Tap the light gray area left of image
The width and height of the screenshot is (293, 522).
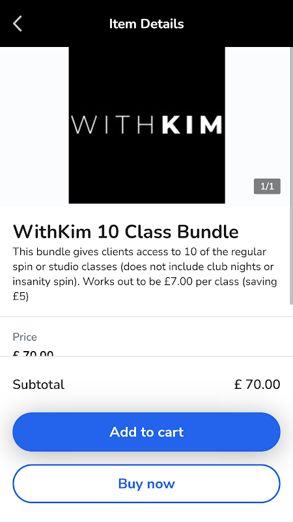(35, 125)
